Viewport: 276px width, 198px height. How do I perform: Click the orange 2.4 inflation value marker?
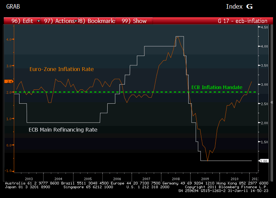coord(9,81)
